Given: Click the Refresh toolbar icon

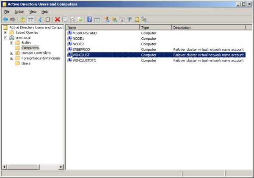Looking at the screenshot, I should click(x=72, y=19).
